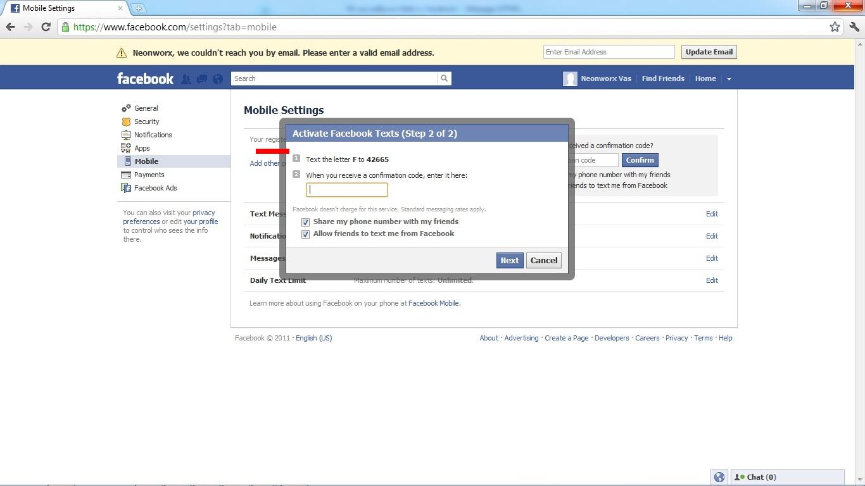Open Create a Page footer link
The image size is (865, 486).
[x=567, y=338]
